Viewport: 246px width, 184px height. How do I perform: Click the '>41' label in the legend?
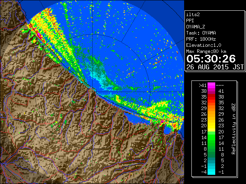tap(203, 85)
